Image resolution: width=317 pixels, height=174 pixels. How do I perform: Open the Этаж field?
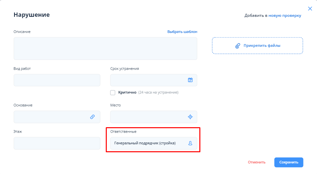click(x=57, y=143)
